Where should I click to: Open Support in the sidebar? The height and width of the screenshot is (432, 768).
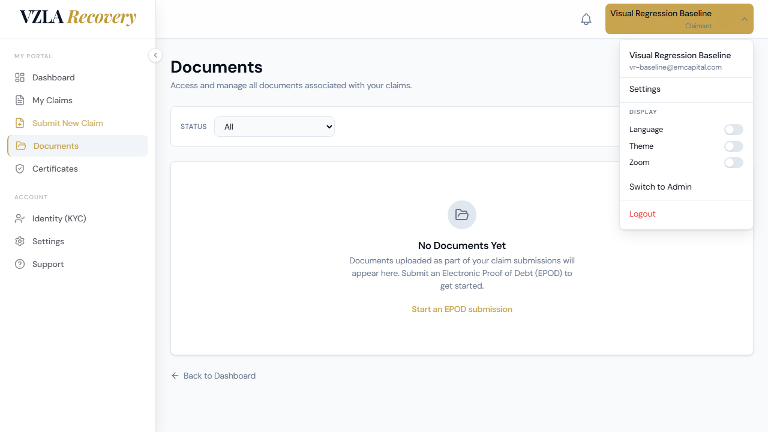[x=77, y=264]
